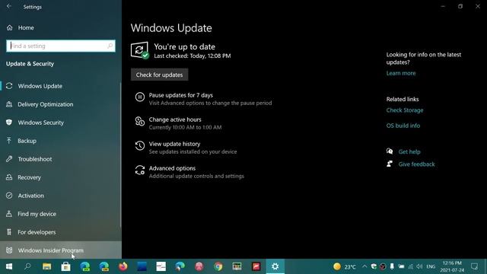Viewport: 487px width, 274px height.
Task: Open File Explorer from the taskbar
Action: pos(47,266)
